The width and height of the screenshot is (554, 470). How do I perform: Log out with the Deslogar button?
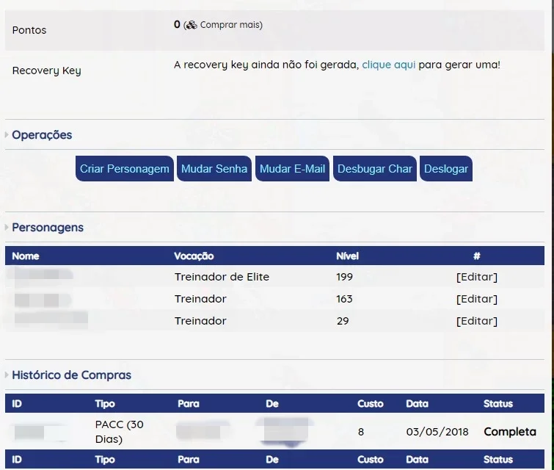coord(446,169)
